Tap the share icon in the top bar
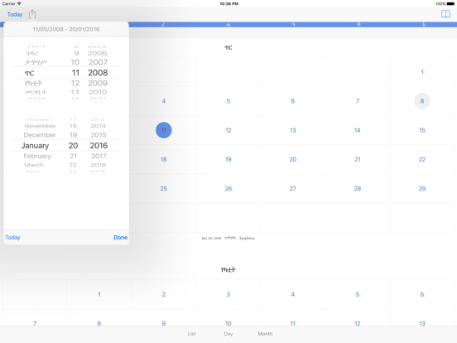 32,14
